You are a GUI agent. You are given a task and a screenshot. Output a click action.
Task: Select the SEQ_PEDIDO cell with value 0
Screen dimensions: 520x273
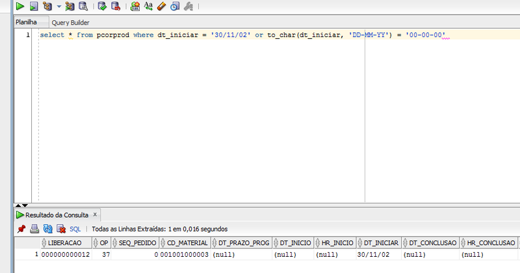pos(135,254)
